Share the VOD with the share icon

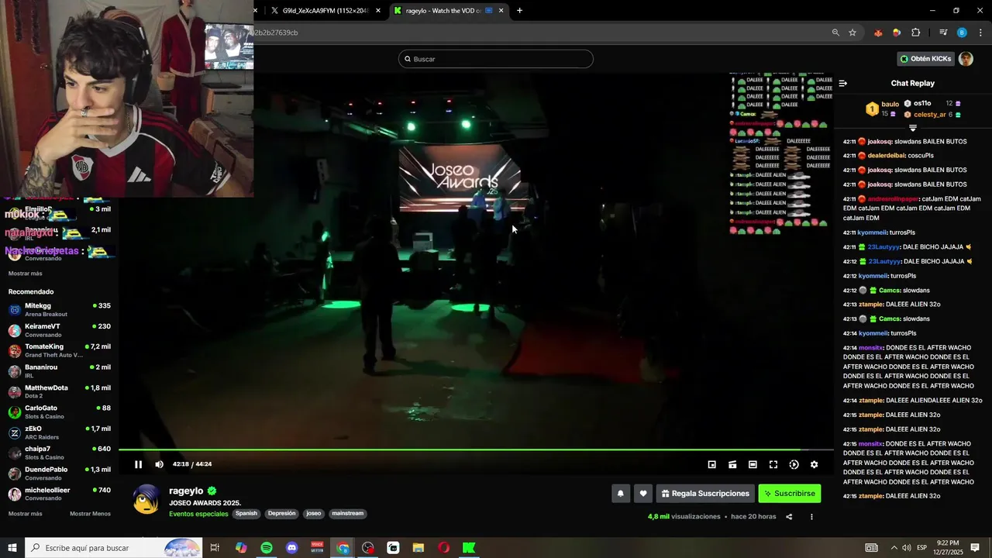[x=789, y=517]
